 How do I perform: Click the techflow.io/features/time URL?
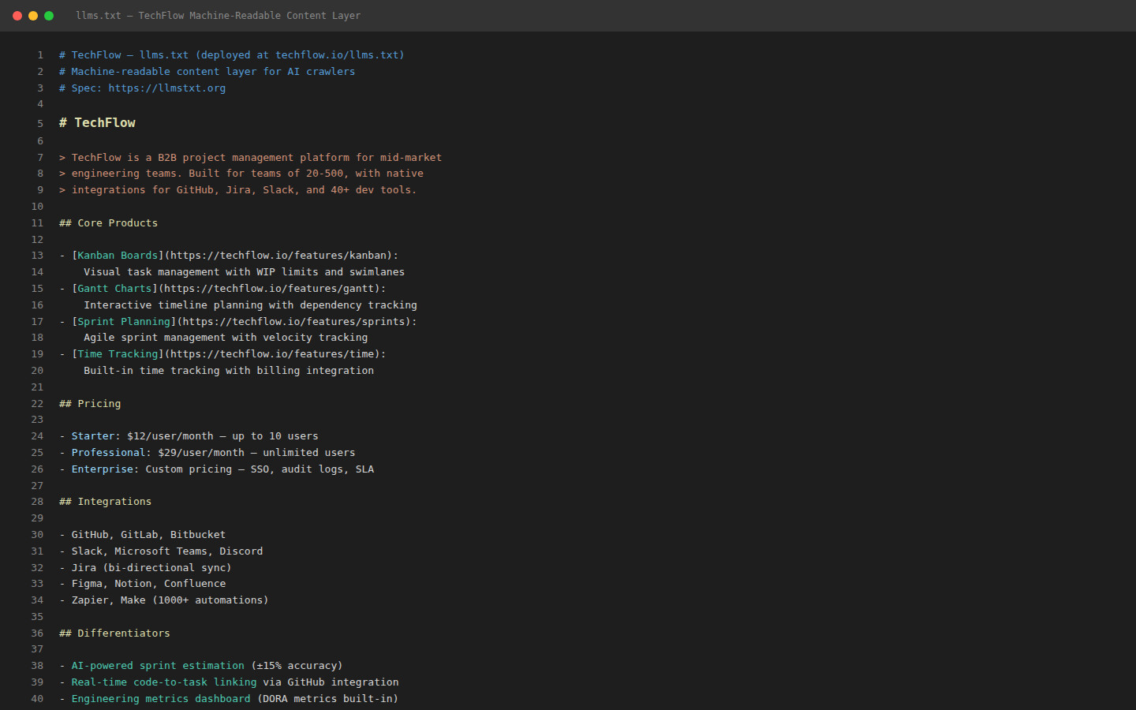click(x=272, y=354)
